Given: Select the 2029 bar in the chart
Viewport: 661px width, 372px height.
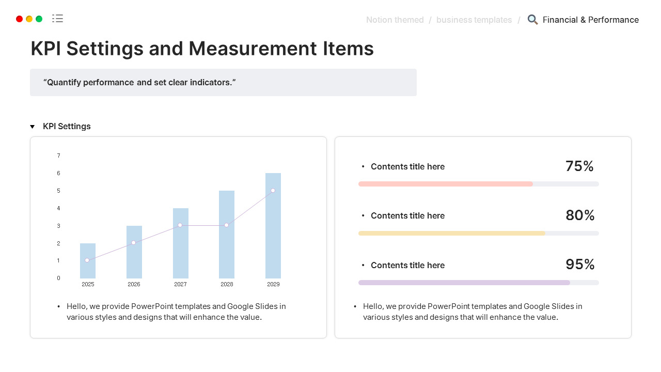Looking at the screenshot, I should point(273,225).
